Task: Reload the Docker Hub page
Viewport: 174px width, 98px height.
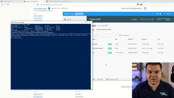Action: coord(8,5)
